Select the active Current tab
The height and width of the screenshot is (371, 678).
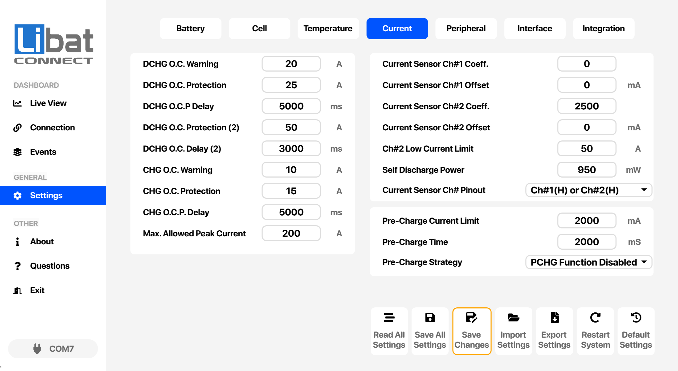397,29
